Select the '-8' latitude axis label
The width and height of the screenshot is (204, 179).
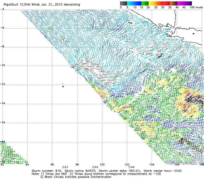click(x=2, y=47)
